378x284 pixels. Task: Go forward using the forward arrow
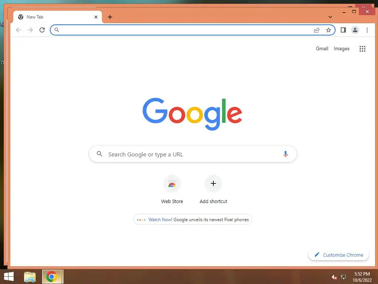point(30,30)
